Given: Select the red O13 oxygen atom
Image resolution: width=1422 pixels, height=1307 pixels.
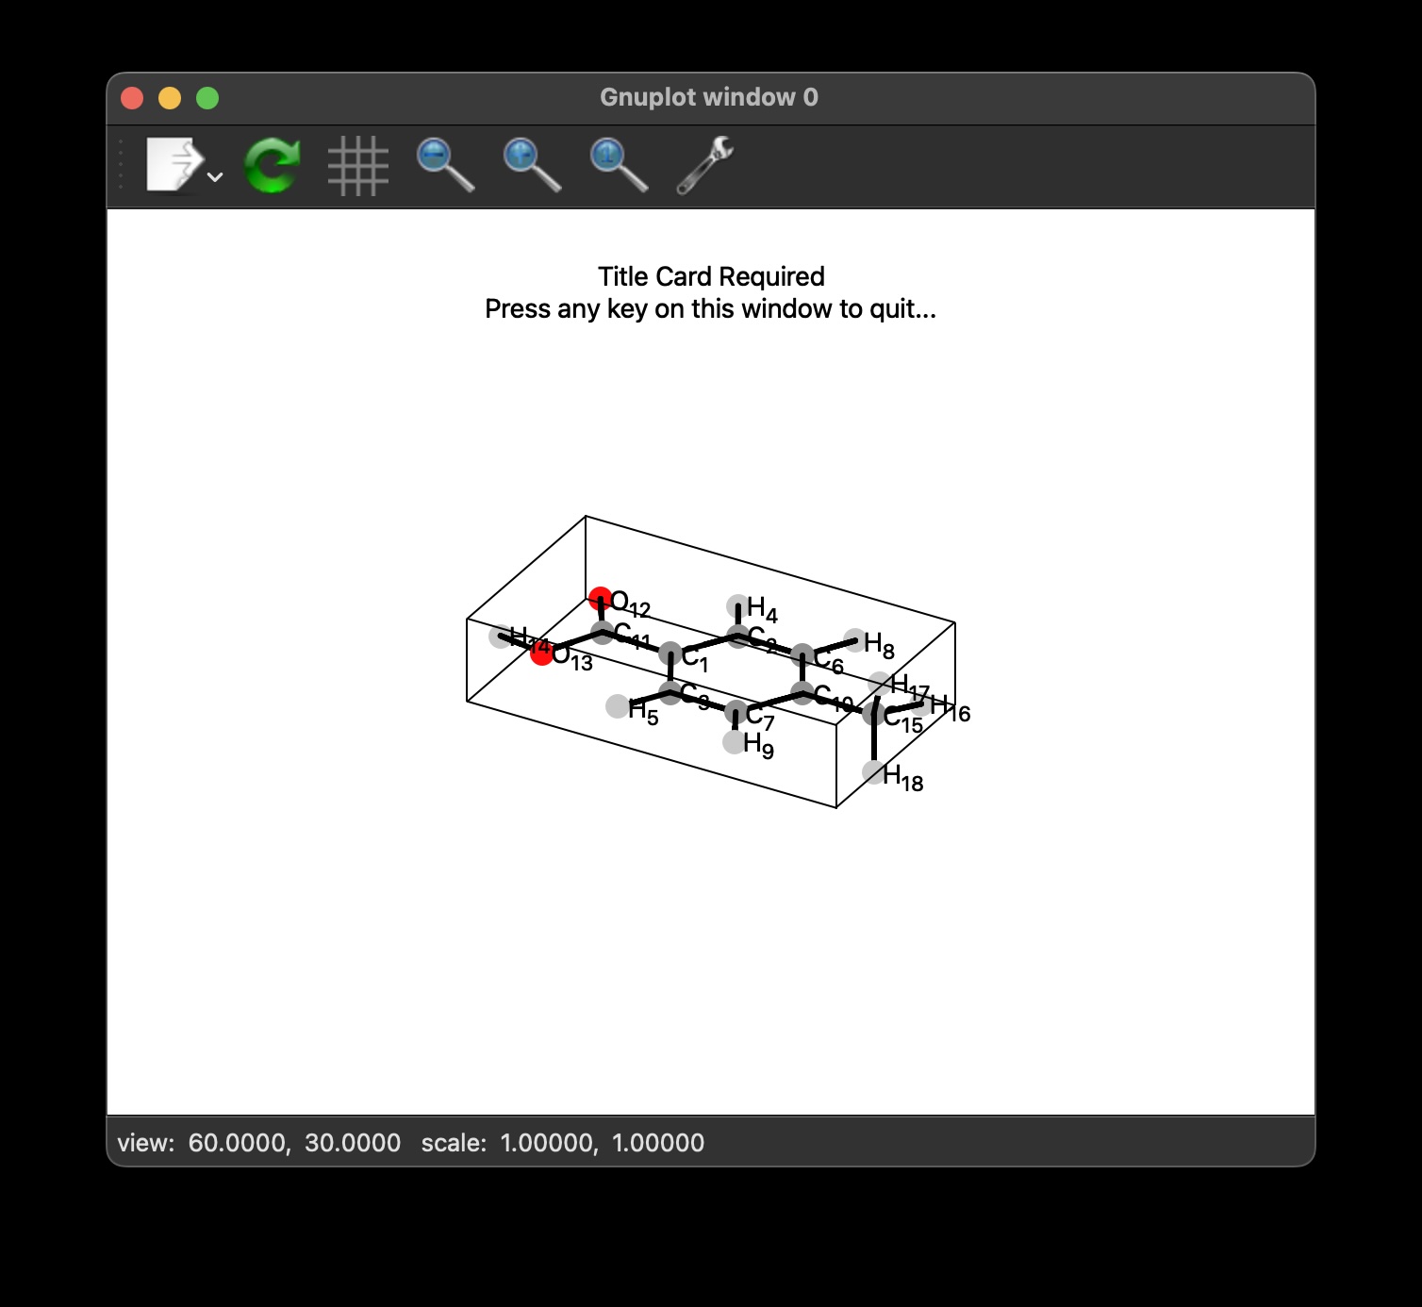Looking at the screenshot, I should [541, 653].
